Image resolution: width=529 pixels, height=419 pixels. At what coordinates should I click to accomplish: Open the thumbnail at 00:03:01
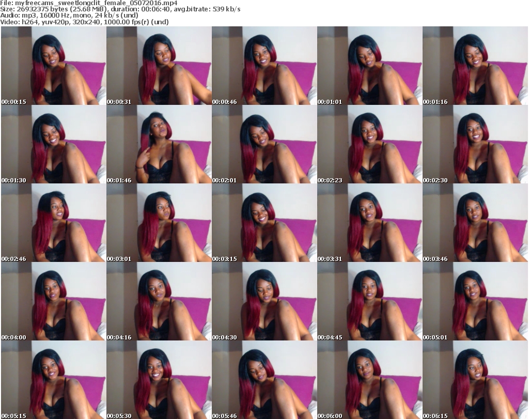159,223
